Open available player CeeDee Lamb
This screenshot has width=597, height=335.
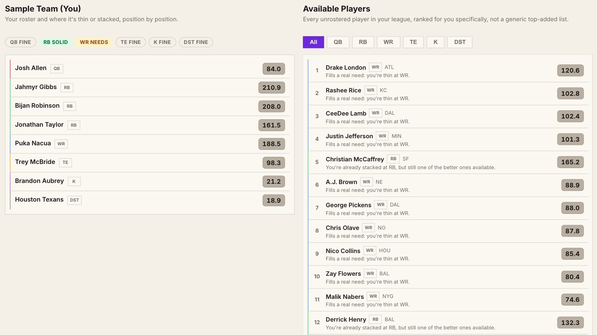click(448, 117)
